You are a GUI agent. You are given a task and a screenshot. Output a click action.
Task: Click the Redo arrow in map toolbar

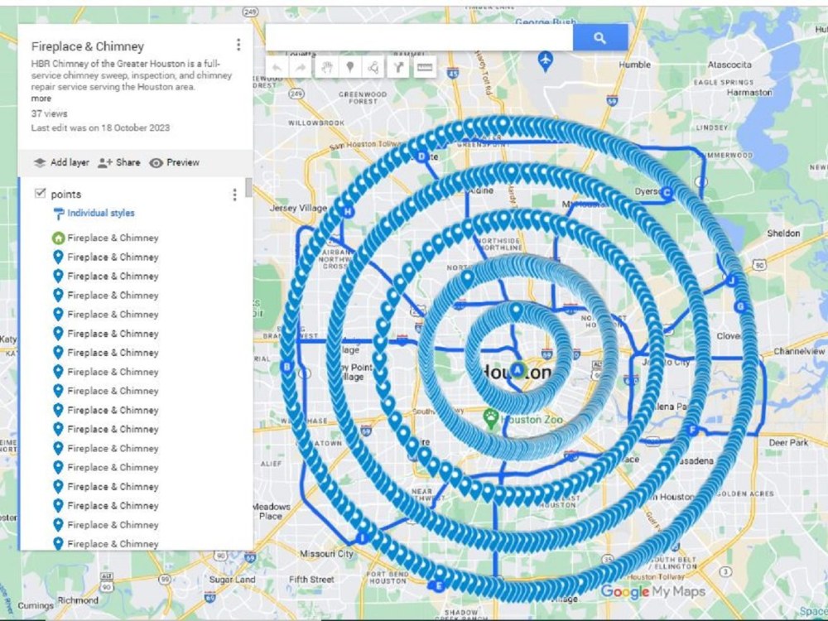coord(301,68)
